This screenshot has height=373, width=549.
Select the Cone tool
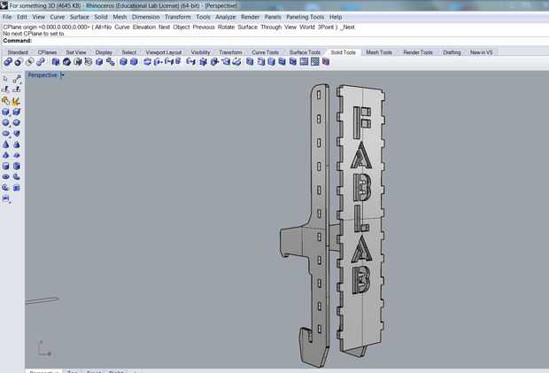5,144
